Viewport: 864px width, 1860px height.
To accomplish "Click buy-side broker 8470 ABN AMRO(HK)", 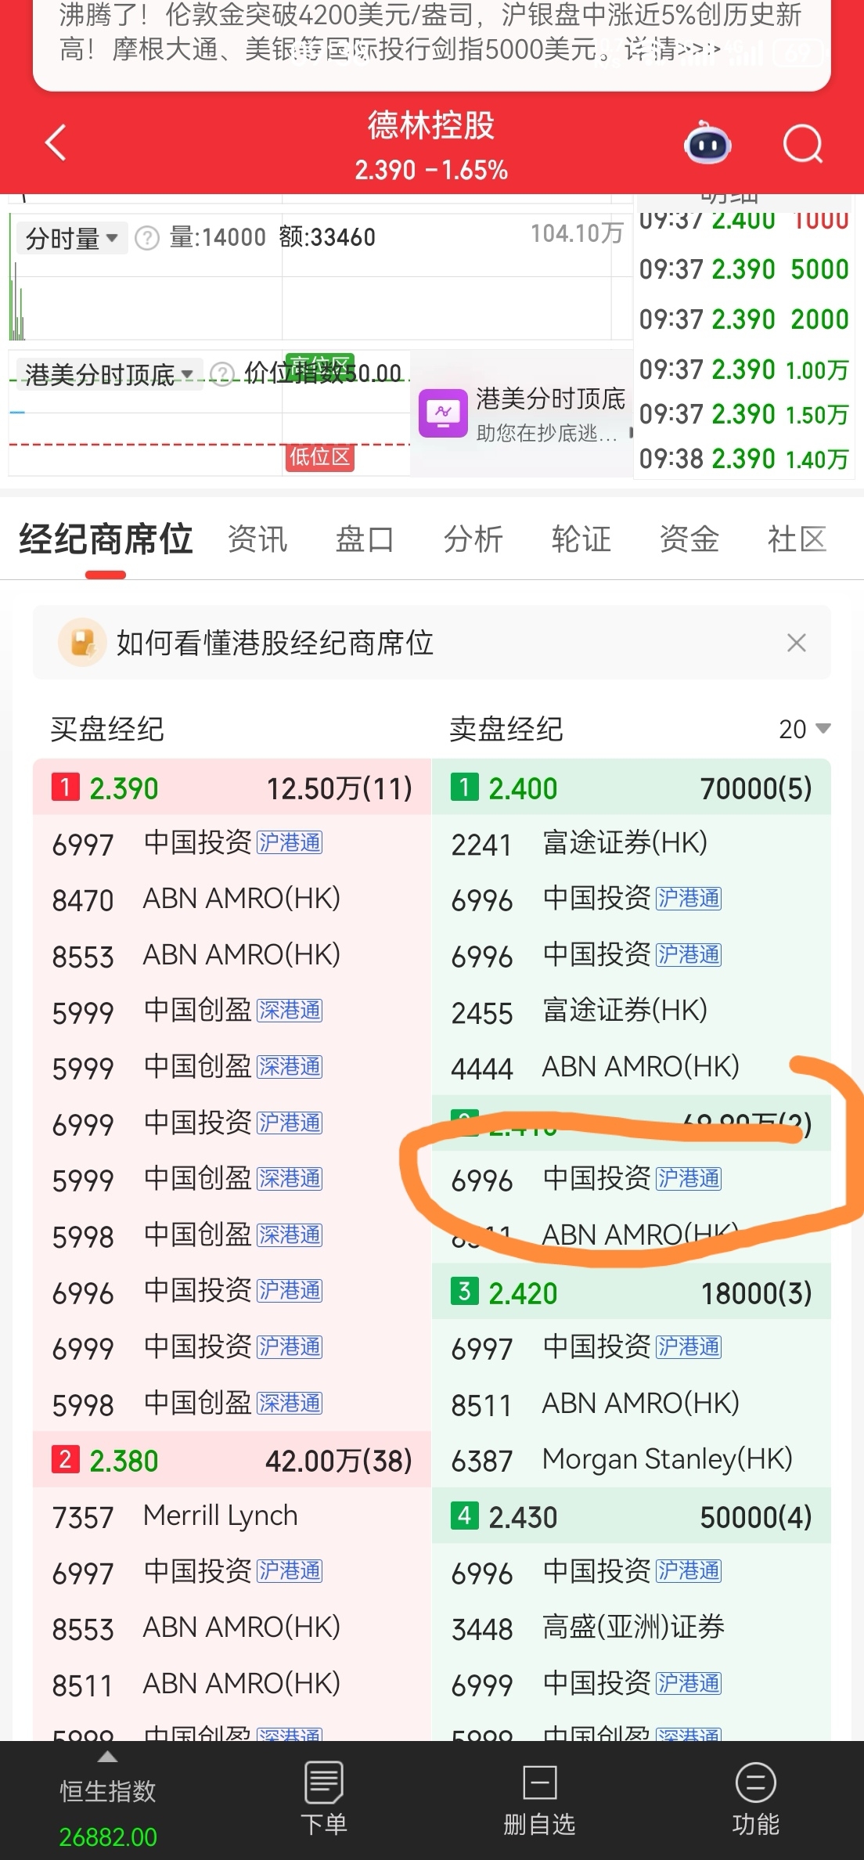I will click(x=232, y=899).
